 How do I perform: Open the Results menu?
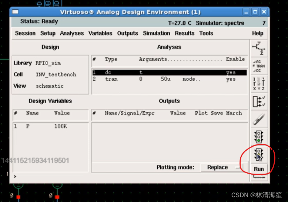(185, 33)
